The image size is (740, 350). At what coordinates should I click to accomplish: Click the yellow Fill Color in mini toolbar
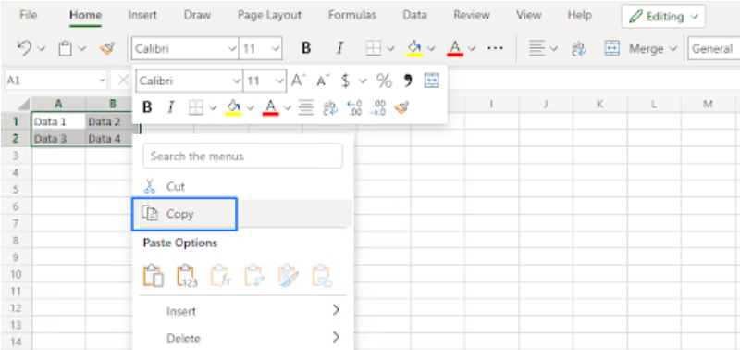[x=234, y=107]
